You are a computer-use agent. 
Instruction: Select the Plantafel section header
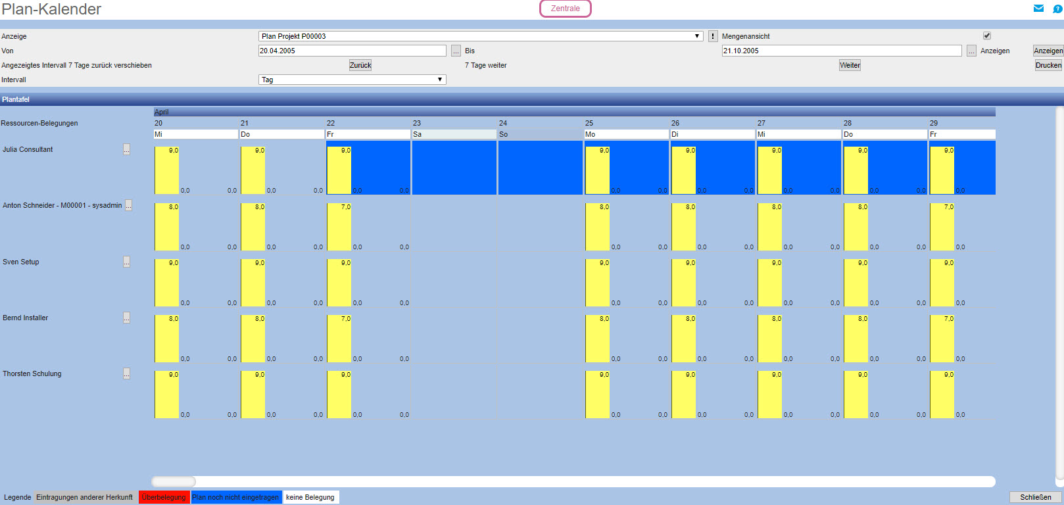[532, 99]
